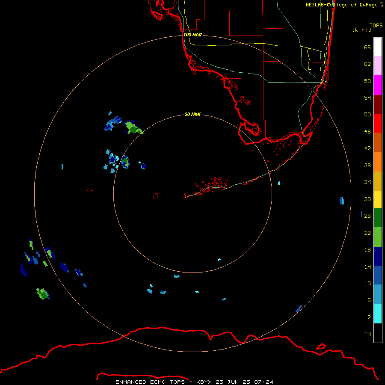The width and height of the screenshot is (385, 385).
Task: Click the legend value "66"
Action: point(367,47)
